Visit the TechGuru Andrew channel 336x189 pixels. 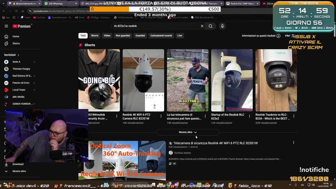[x=182, y=153]
